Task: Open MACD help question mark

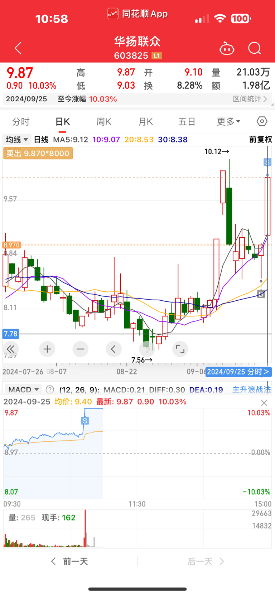Action: tap(50, 389)
